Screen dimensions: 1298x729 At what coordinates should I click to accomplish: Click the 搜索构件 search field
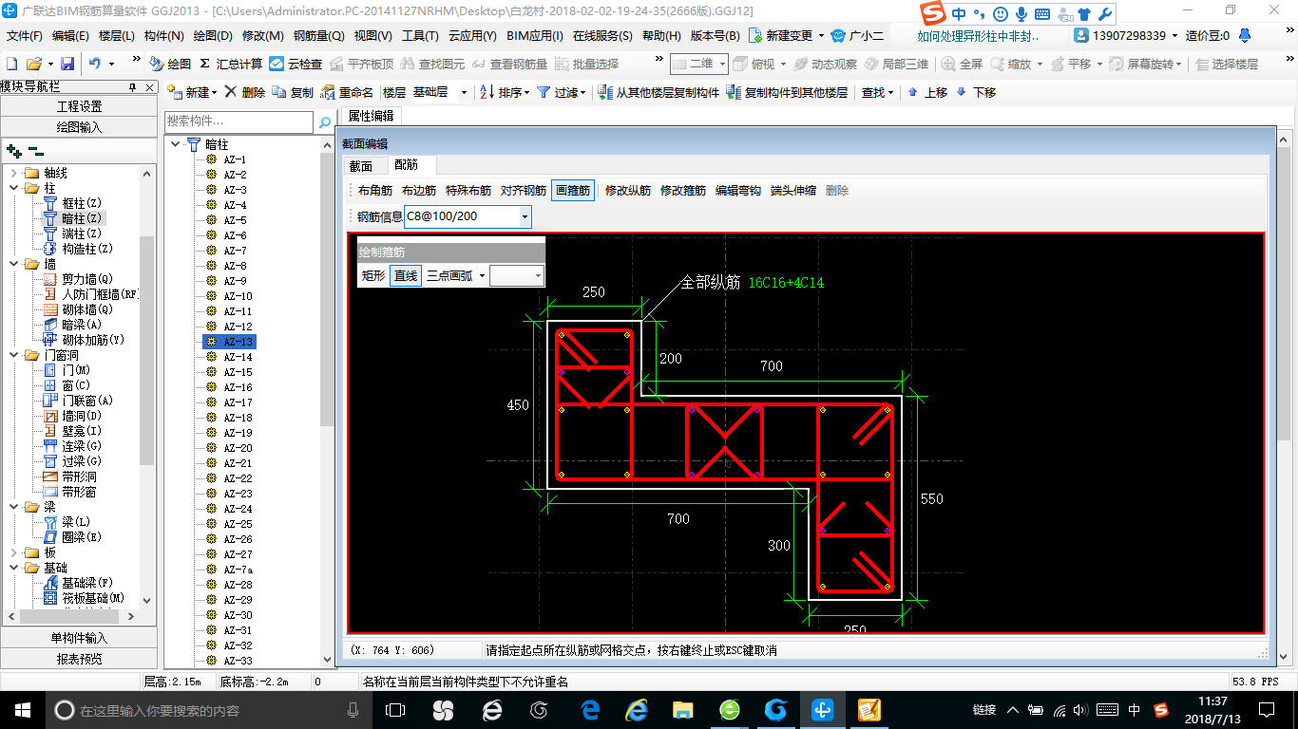[239, 121]
